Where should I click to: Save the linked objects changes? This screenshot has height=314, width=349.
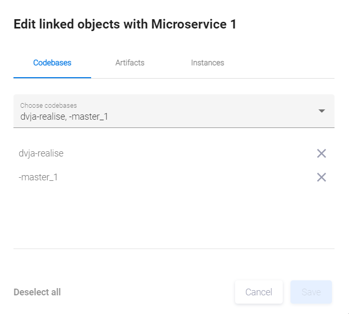(x=311, y=292)
